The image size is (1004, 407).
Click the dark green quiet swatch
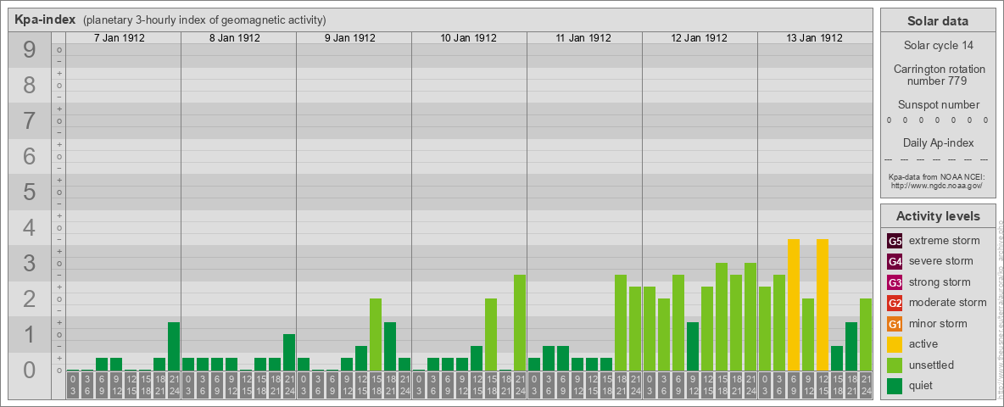click(x=895, y=385)
